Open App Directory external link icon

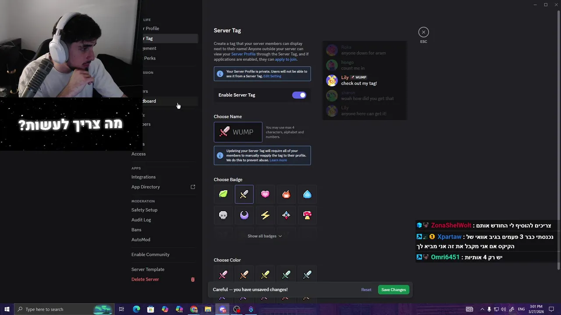tap(193, 187)
